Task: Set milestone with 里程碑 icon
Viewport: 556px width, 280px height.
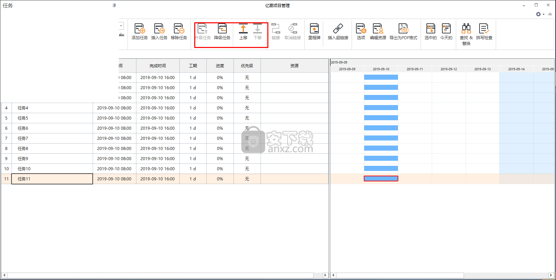Action: [x=314, y=31]
